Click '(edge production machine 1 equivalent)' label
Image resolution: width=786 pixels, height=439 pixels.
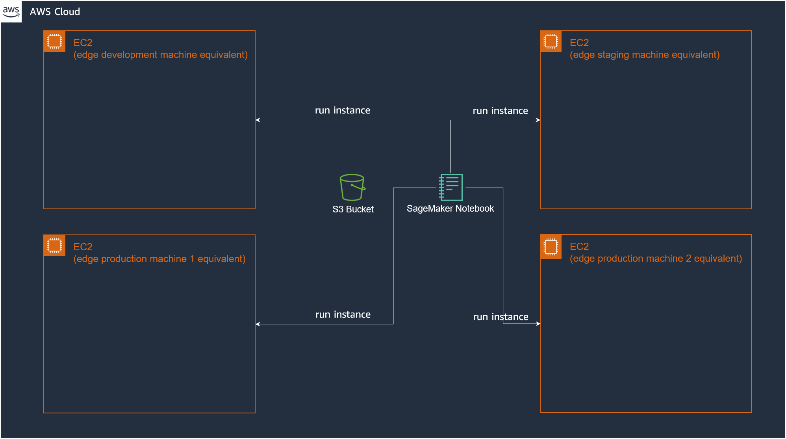point(159,259)
